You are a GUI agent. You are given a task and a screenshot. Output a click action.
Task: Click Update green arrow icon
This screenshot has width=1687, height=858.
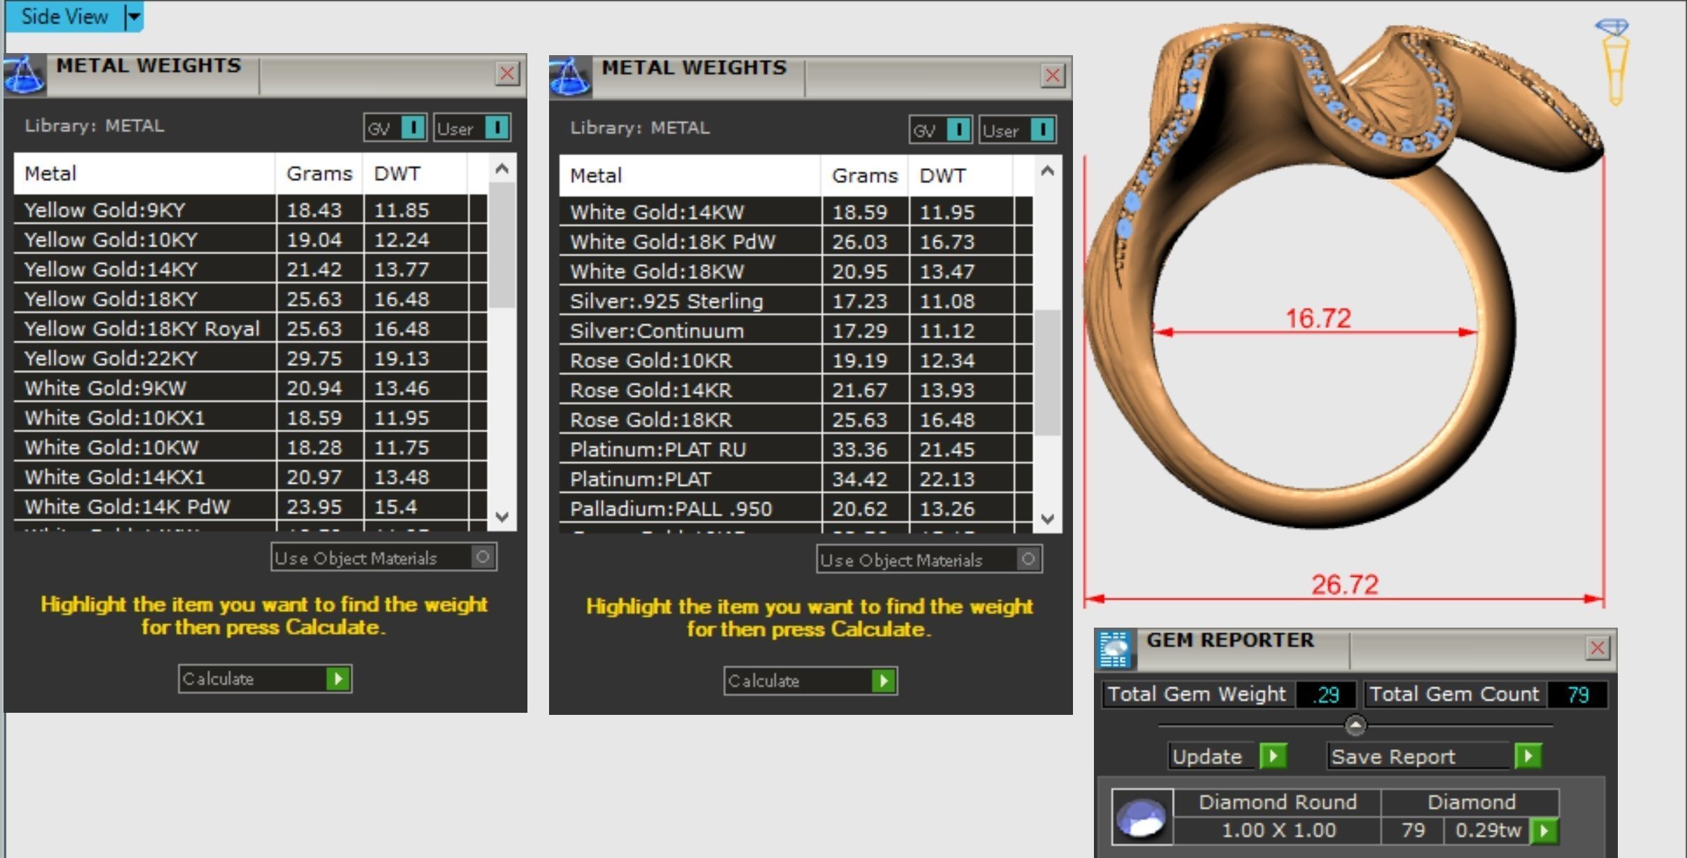click(1273, 756)
